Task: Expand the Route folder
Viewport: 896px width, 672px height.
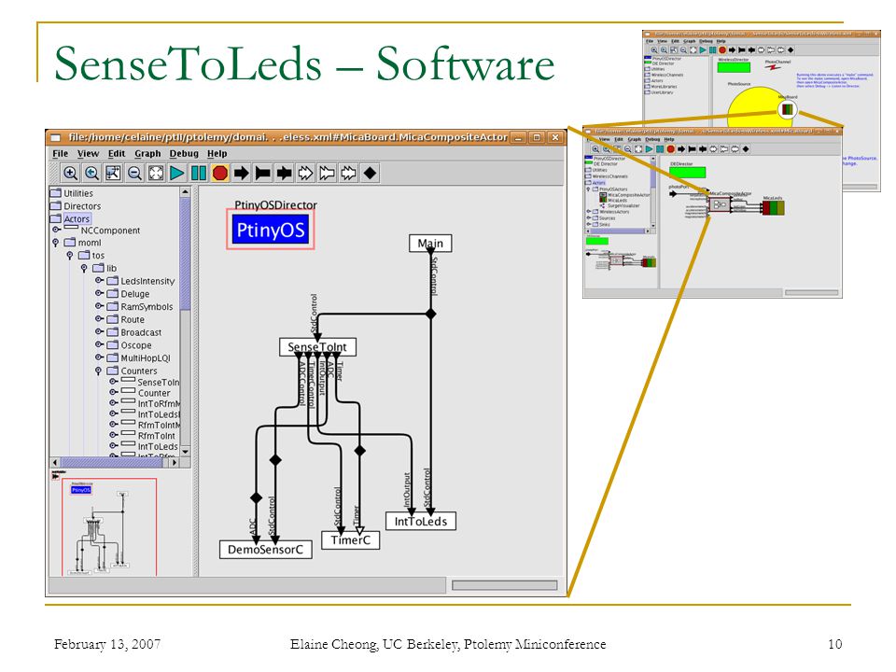Action: [x=100, y=319]
